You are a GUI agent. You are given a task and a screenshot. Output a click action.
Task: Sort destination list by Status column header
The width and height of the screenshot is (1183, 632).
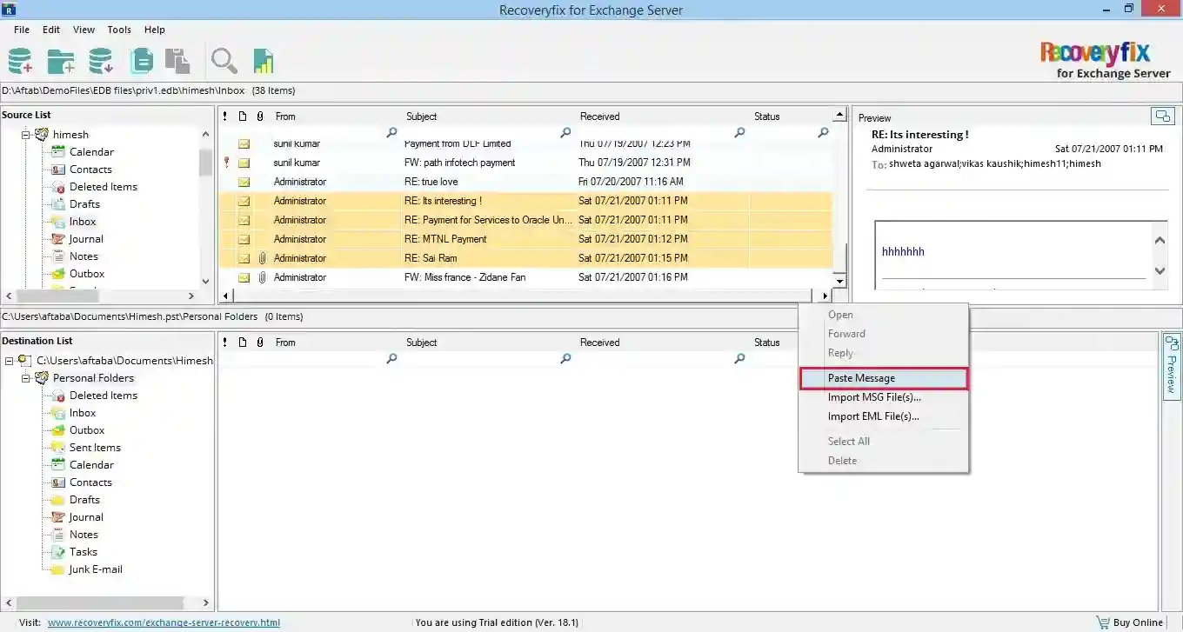766,342
